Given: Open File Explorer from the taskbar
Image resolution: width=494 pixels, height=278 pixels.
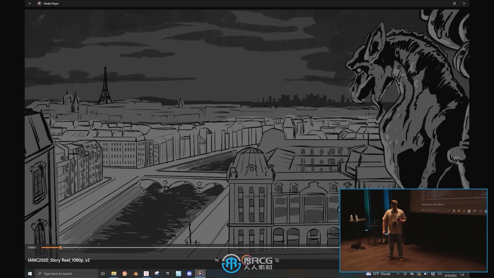Looking at the screenshot, I should (x=114, y=274).
